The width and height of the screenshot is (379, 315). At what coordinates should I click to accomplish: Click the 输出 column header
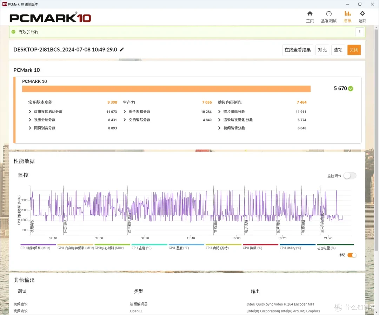[255, 291]
